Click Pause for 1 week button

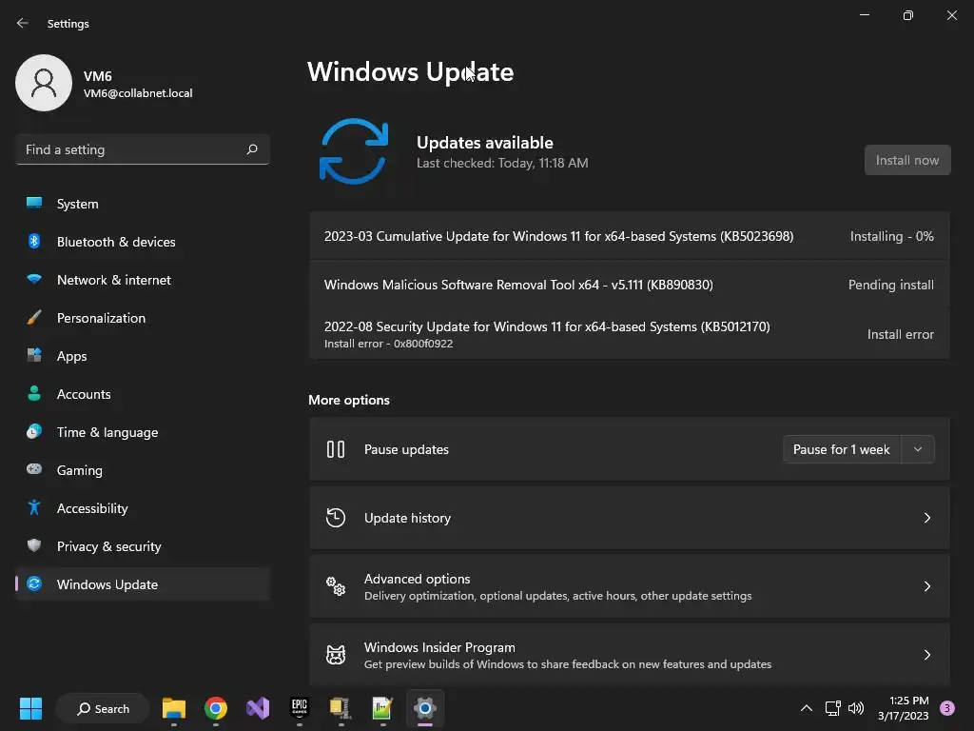(841, 449)
